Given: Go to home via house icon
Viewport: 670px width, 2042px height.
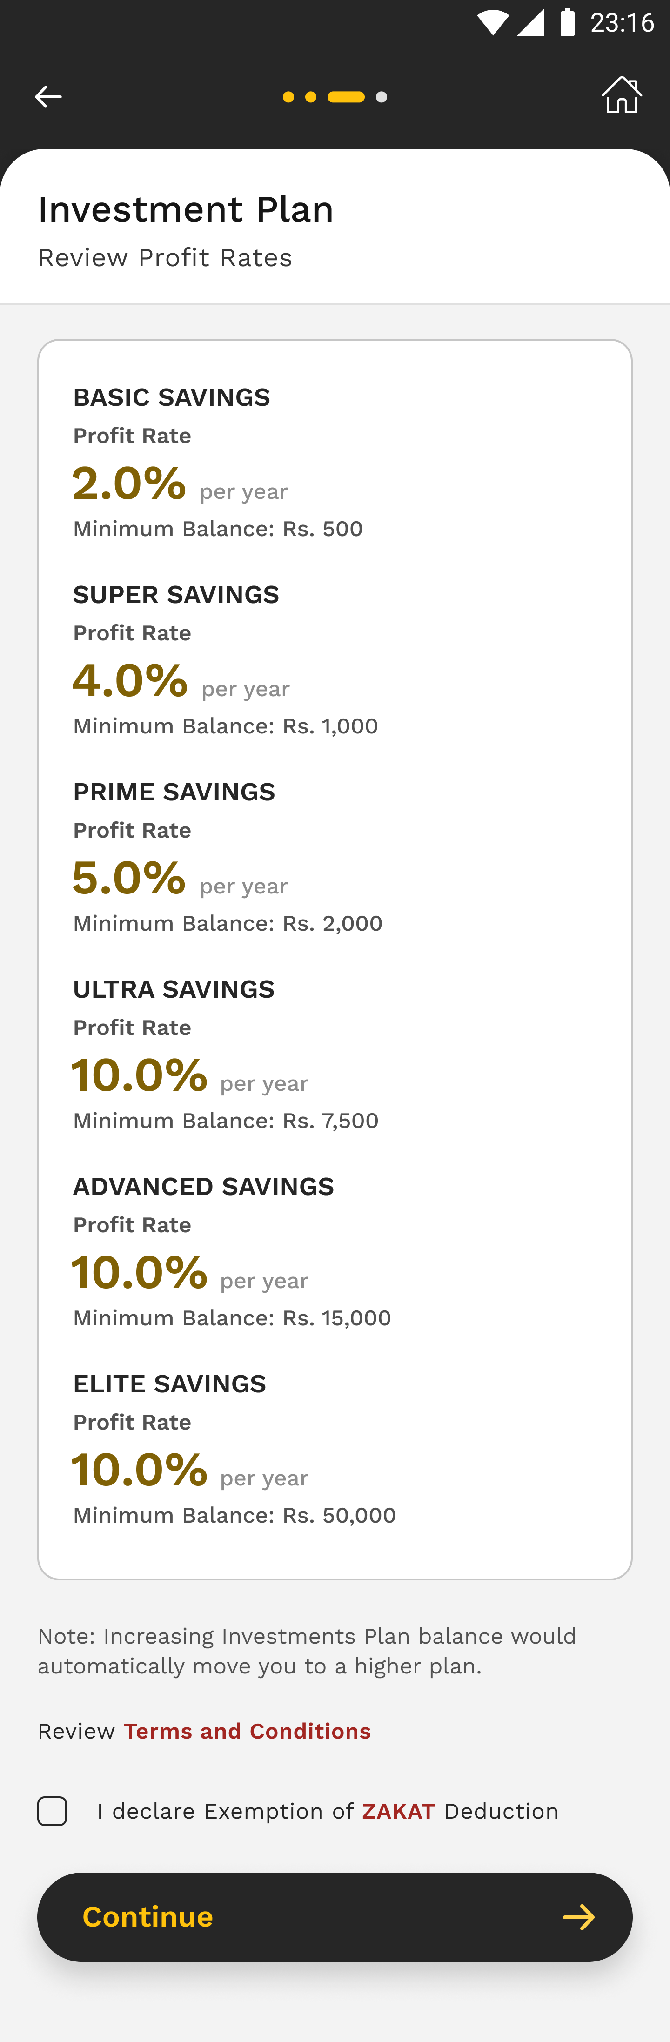Looking at the screenshot, I should tap(622, 95).
